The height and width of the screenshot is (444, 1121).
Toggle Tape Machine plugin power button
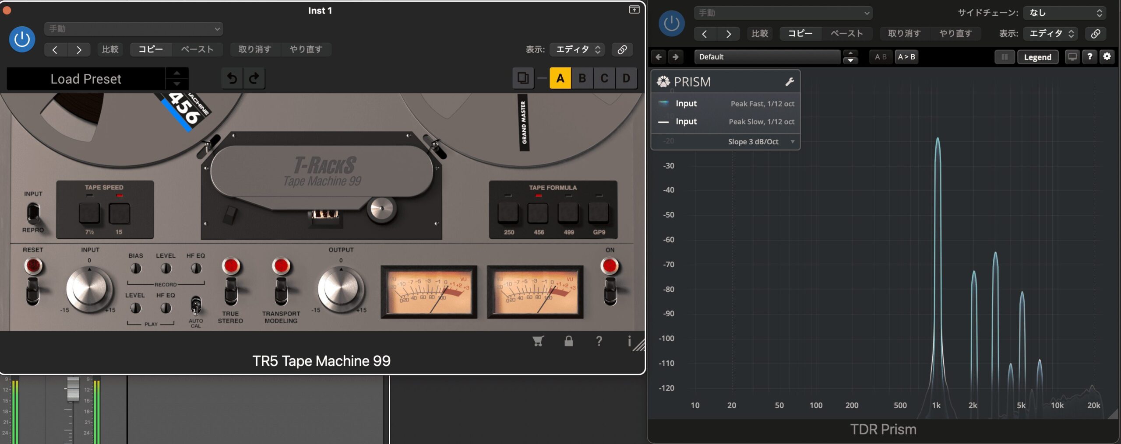[x=22, y=40]
